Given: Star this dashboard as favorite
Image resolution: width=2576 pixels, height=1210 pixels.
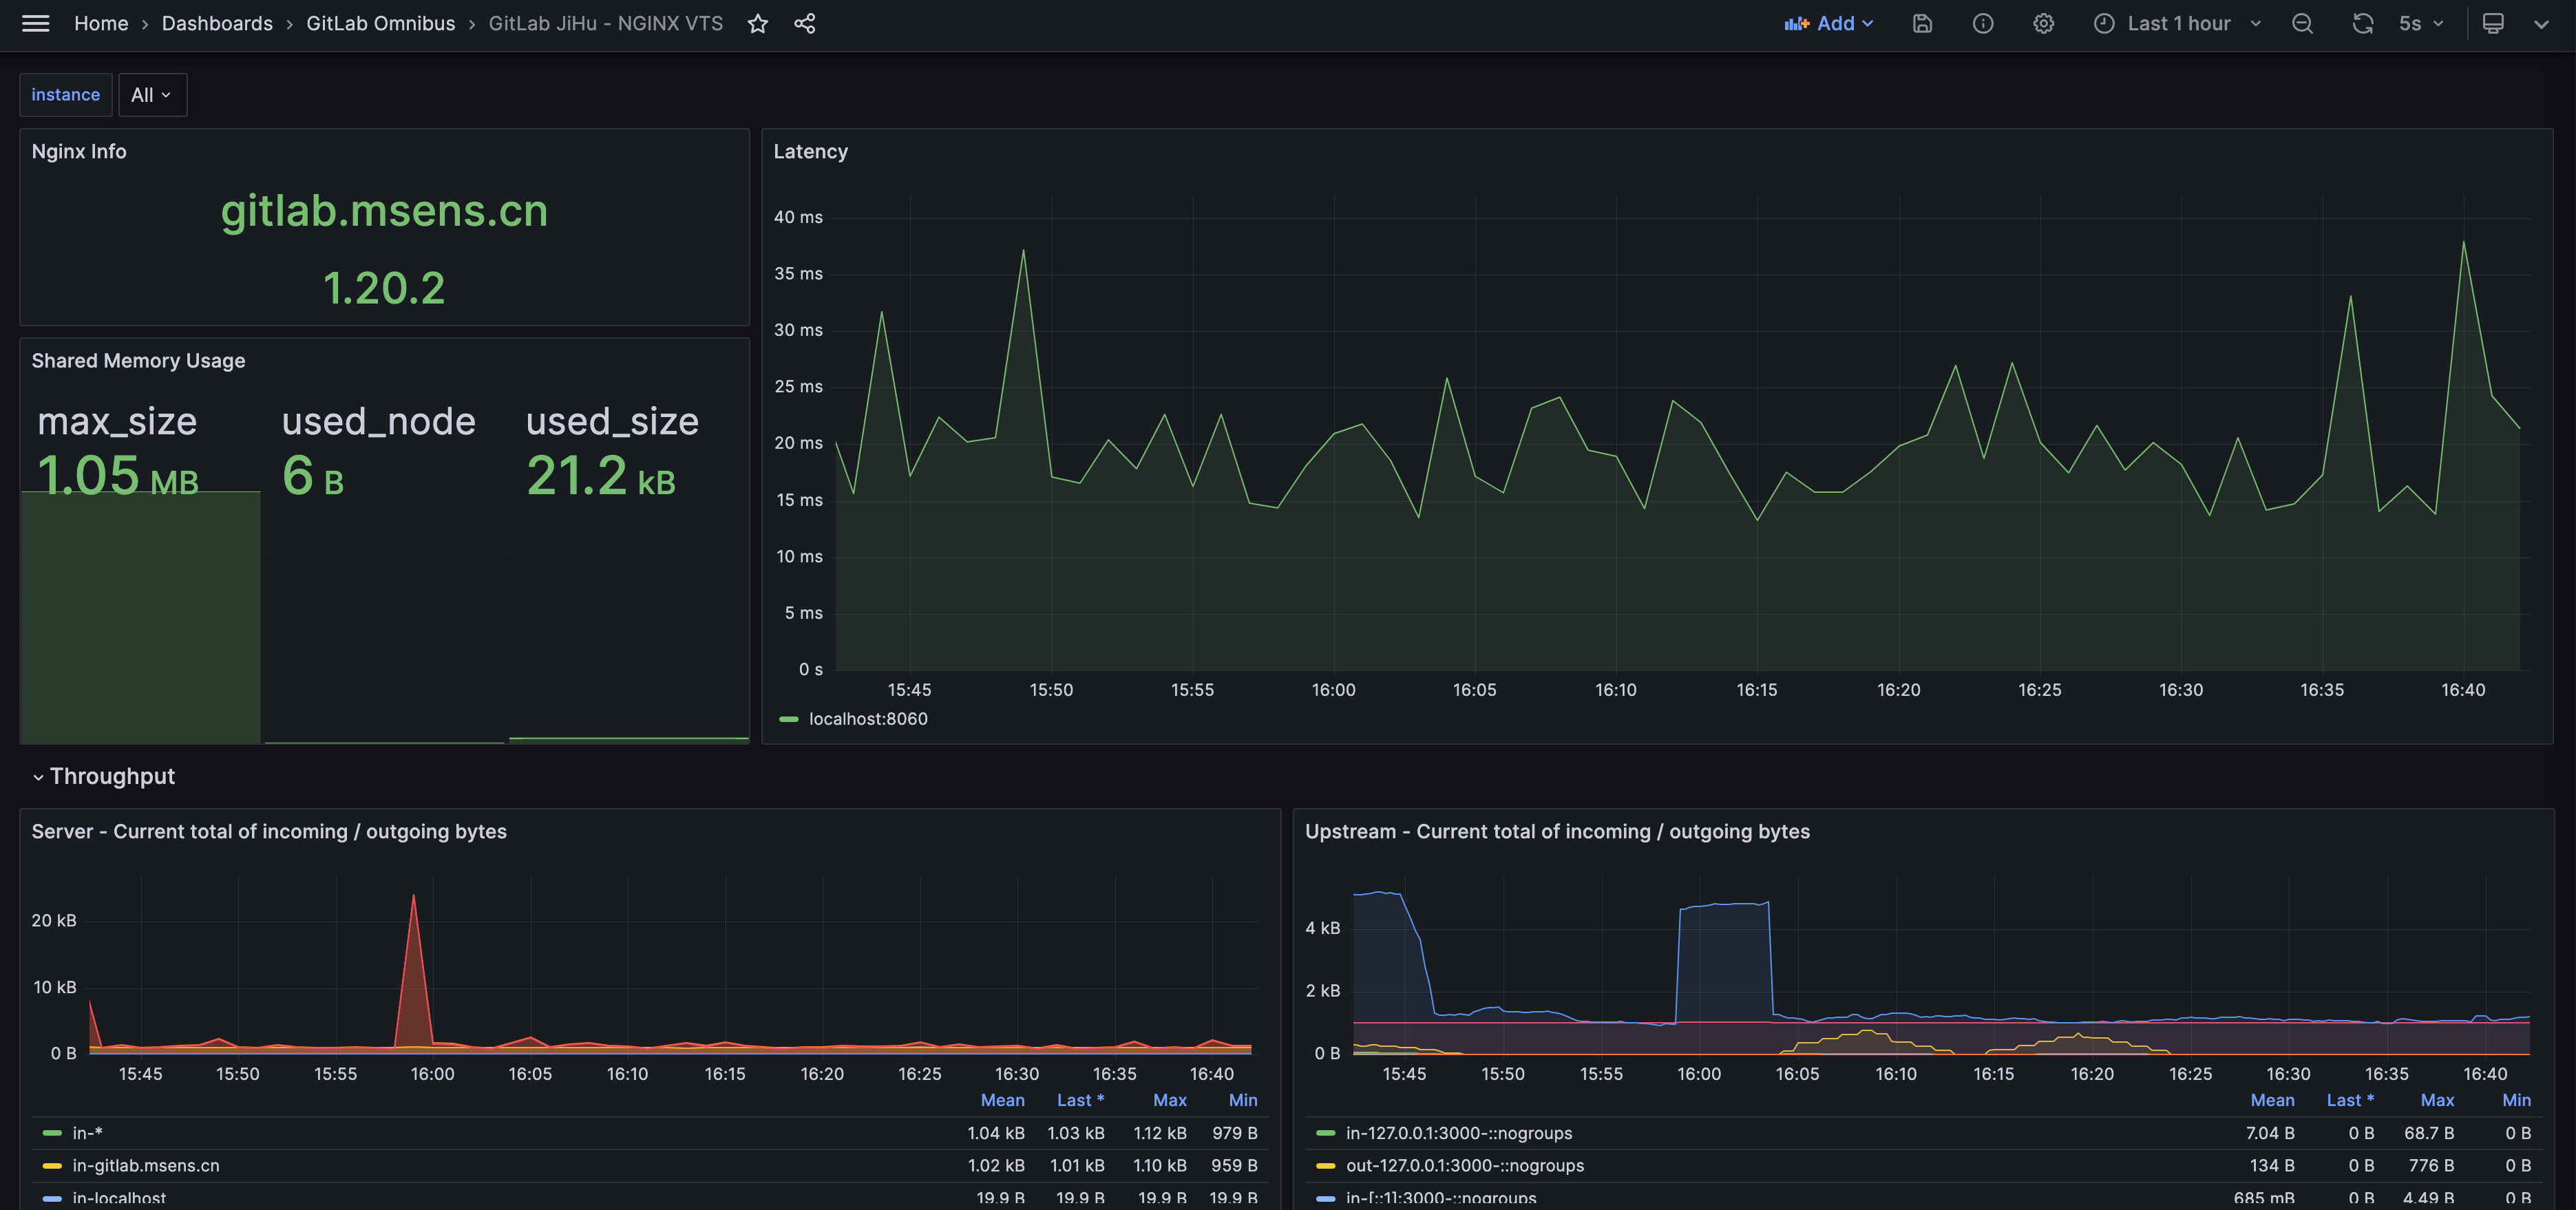Looking at the screenshot, I should [x=757, y=23].
